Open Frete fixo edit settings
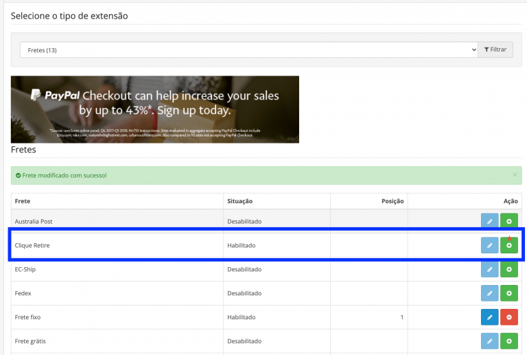Image resolution: width=527 pixels, height=355 pixels. click(489, 317)
